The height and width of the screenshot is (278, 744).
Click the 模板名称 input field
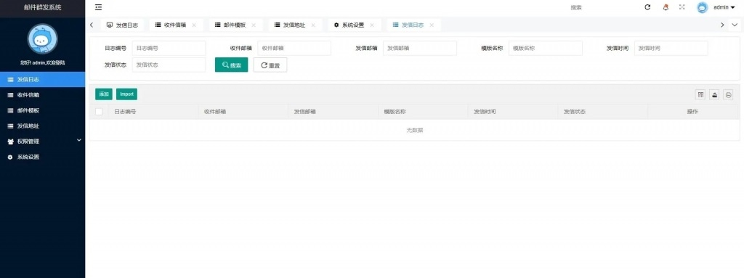545,48
